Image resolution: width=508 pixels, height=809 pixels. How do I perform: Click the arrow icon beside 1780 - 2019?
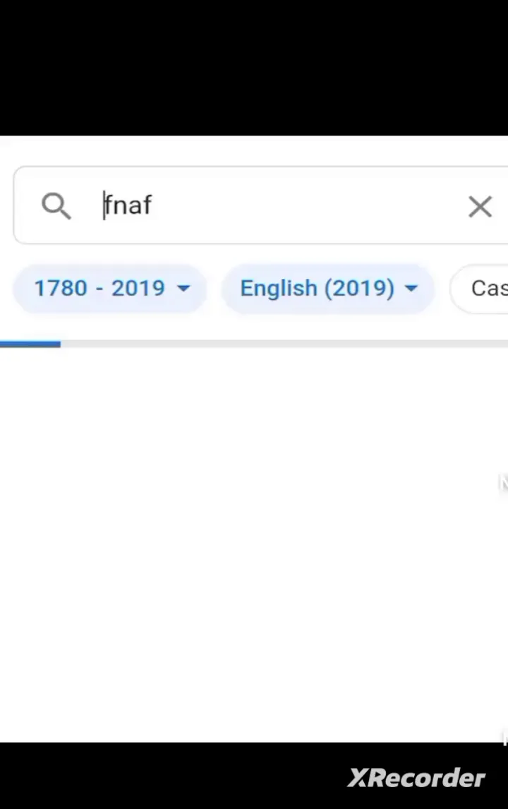183,288
